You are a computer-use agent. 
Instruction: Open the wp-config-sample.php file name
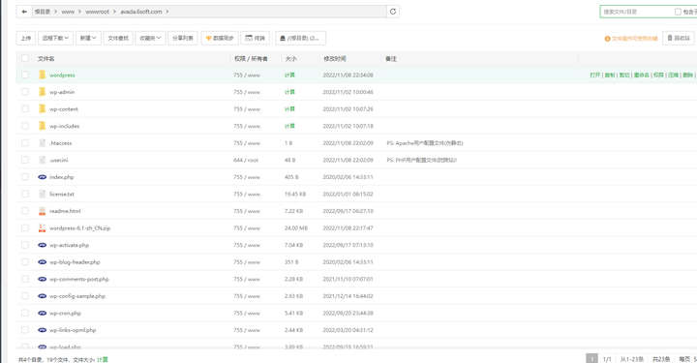77,296
